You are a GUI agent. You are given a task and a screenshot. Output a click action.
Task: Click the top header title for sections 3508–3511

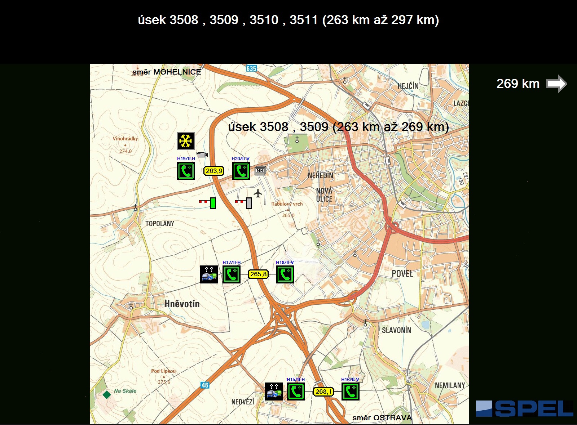pos(288,20)
